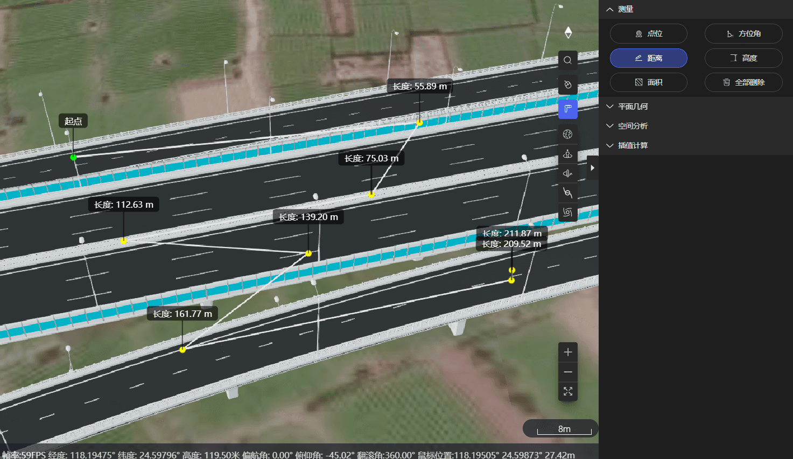Collapse the 测量 section
Viewport: 793px width, 459px height.
tap(610, 9)
